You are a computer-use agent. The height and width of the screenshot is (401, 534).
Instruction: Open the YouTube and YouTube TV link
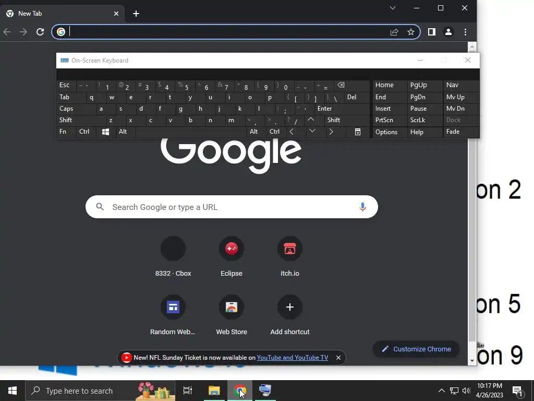(292, 358)
